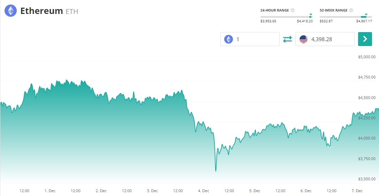Click the 24-hour range slider bar
This screenshot has width=379, height=196.
[286, 17]
